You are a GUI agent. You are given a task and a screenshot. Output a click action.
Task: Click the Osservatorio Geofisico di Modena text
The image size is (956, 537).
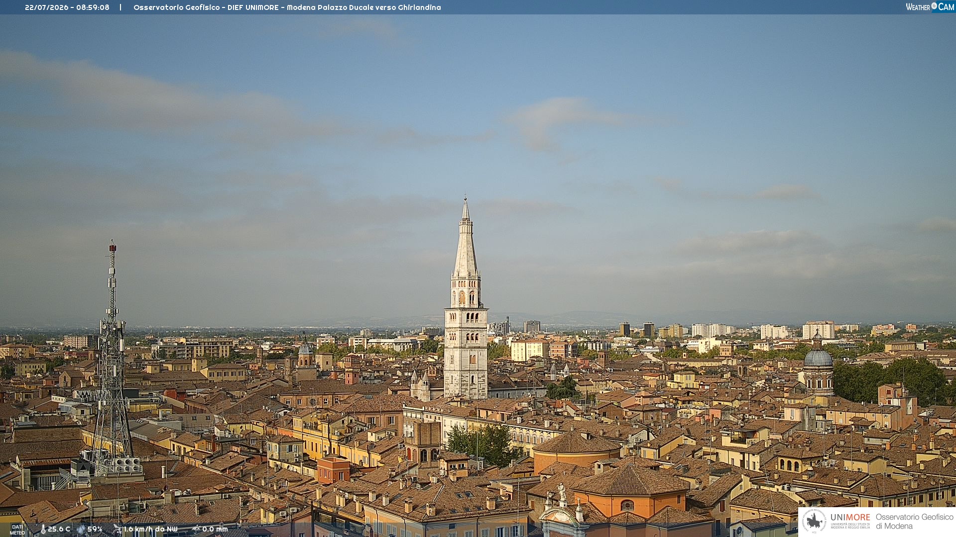pos(915,522)
